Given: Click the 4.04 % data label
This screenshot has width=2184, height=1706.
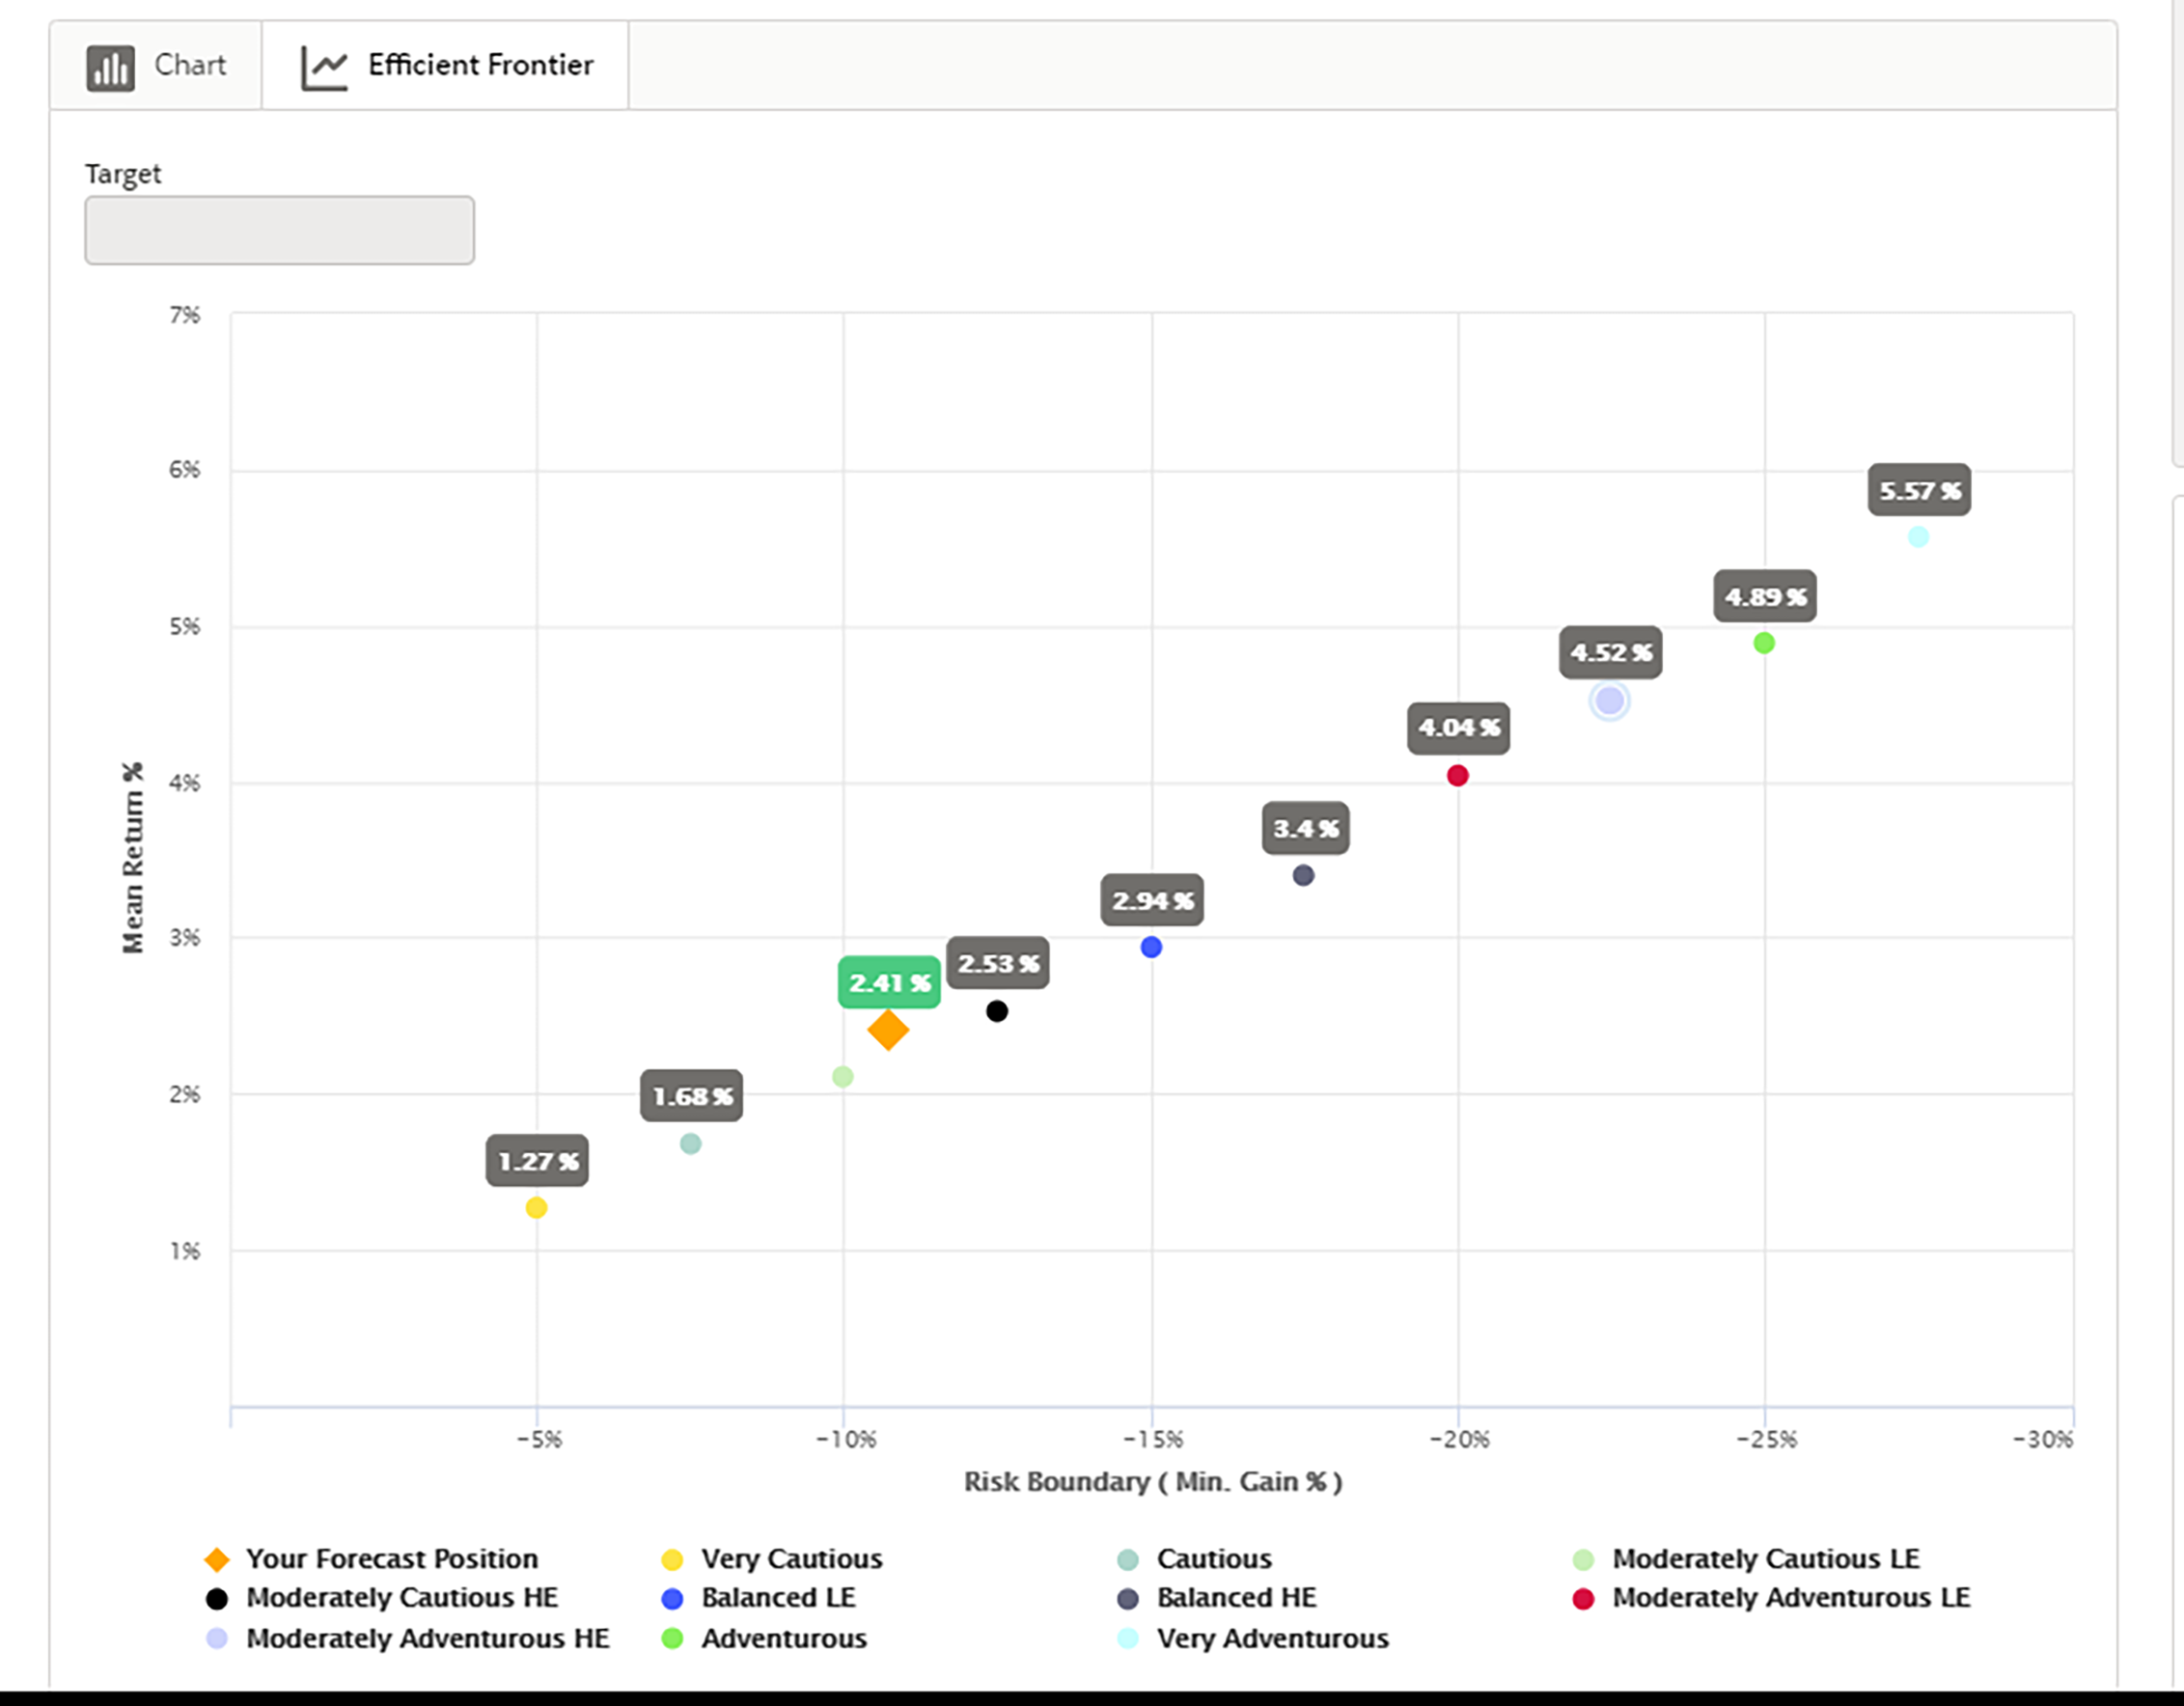Looking at the screenshot, I should tap(1459, 728).
